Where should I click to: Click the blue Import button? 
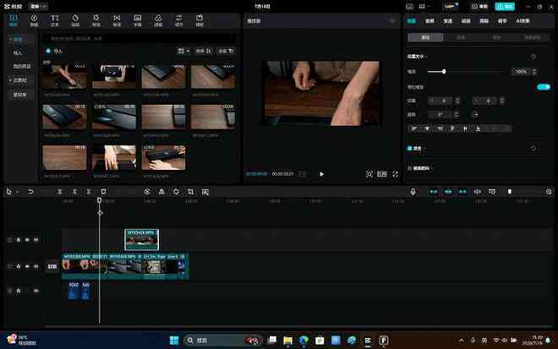coord(54,52)
